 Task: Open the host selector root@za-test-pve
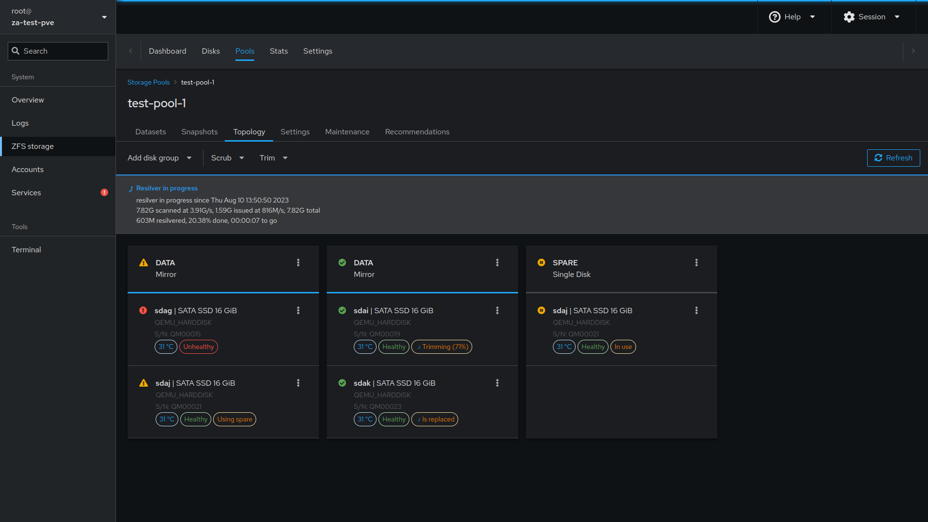[58, 17]
